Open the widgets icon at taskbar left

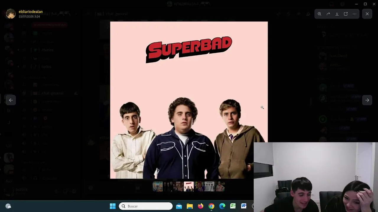pyautogui.click(x=8, y=206)
